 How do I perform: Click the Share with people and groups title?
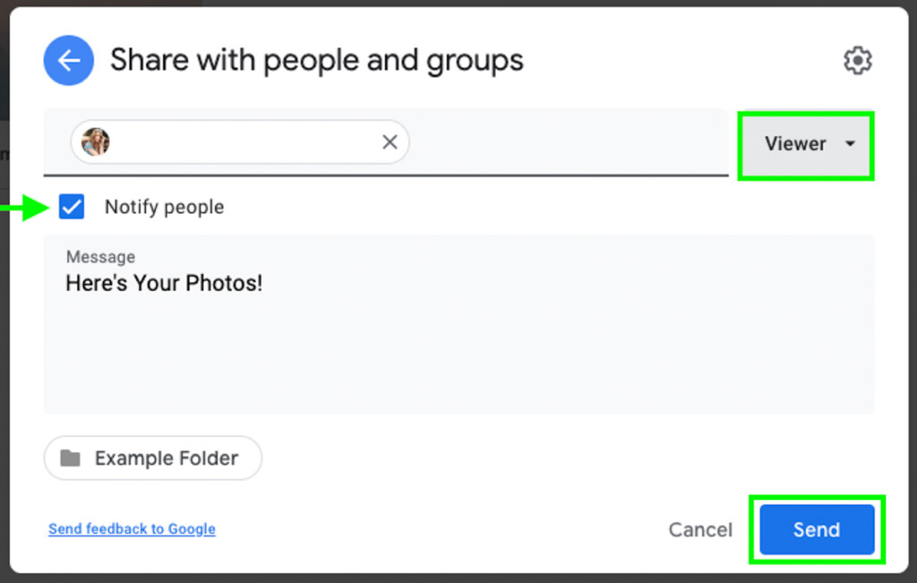pos(316,60)
